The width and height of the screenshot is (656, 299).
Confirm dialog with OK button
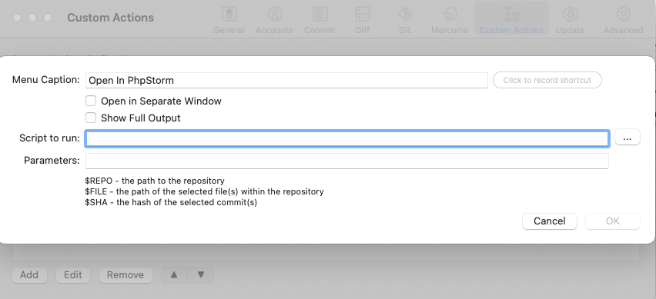[613, 221]
